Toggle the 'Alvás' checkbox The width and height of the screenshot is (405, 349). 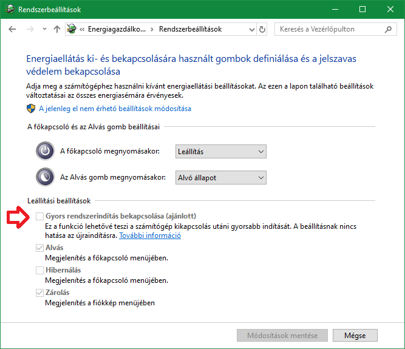click(x=39, y=248)
